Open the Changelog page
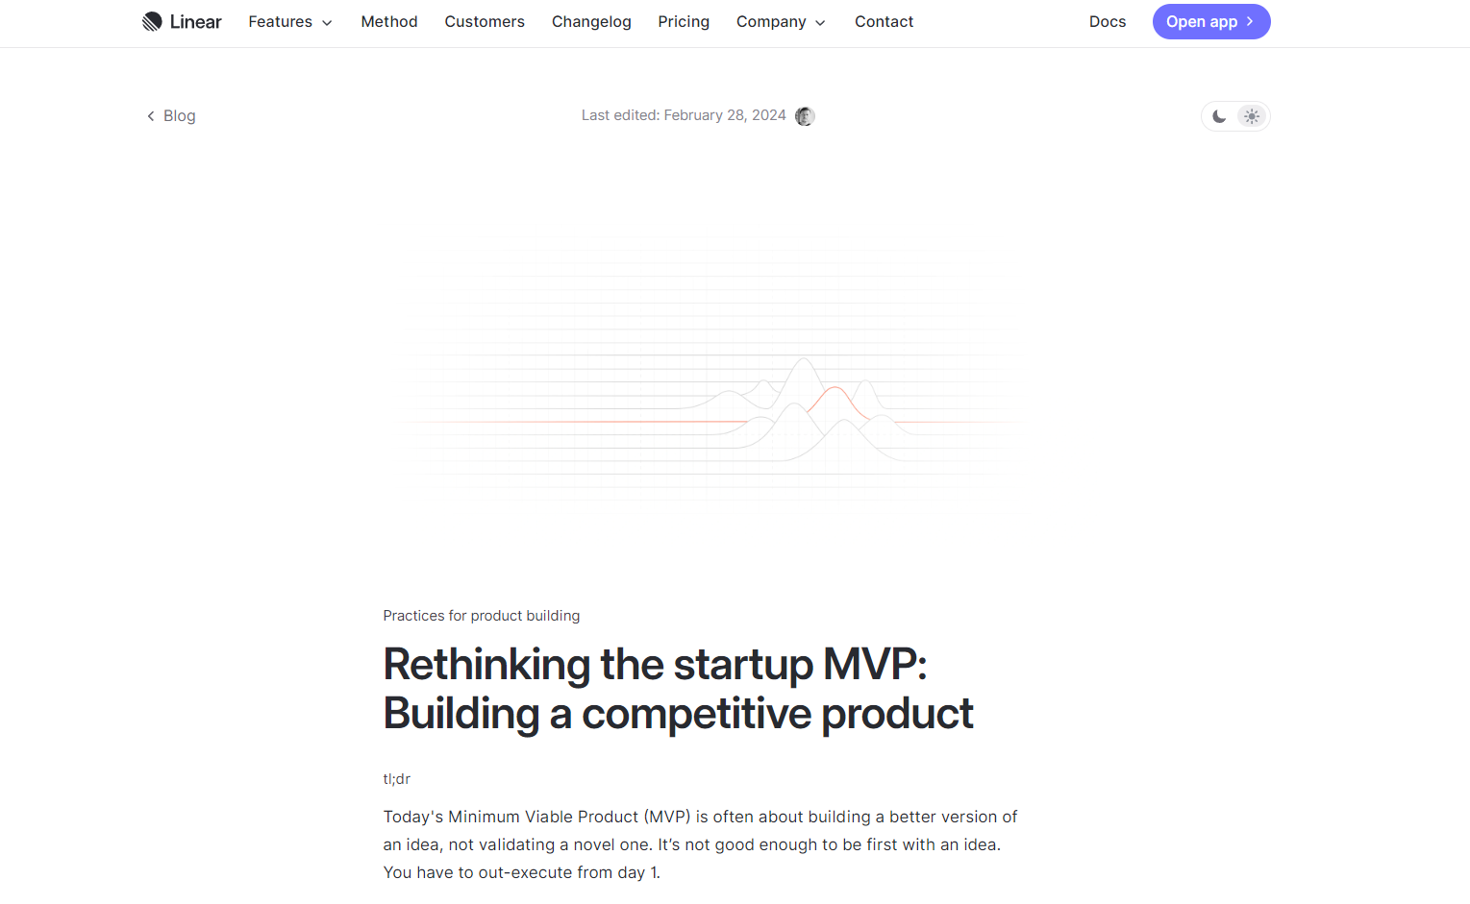Viewport: 1470px width, 904px height. tap(591, 21)
